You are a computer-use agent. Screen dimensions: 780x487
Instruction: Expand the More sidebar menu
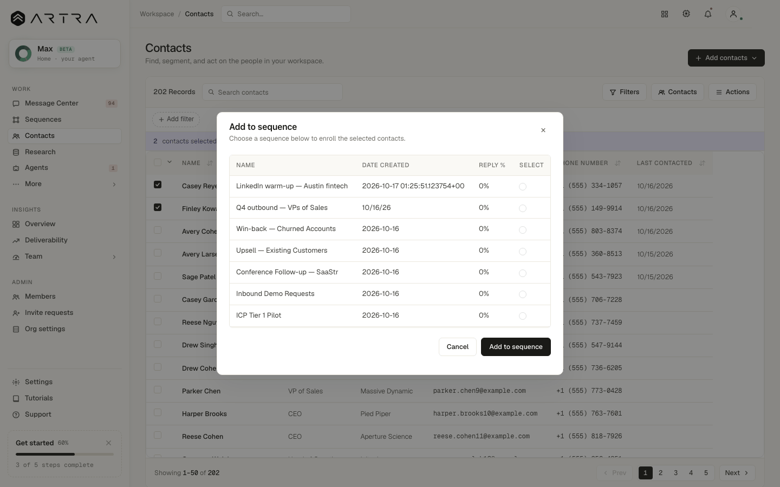pyautogui.click(x=65, y=184)
